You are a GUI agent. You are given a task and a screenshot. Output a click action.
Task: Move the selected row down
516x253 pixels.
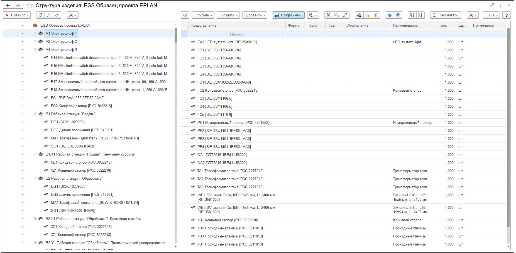[398, 15]
